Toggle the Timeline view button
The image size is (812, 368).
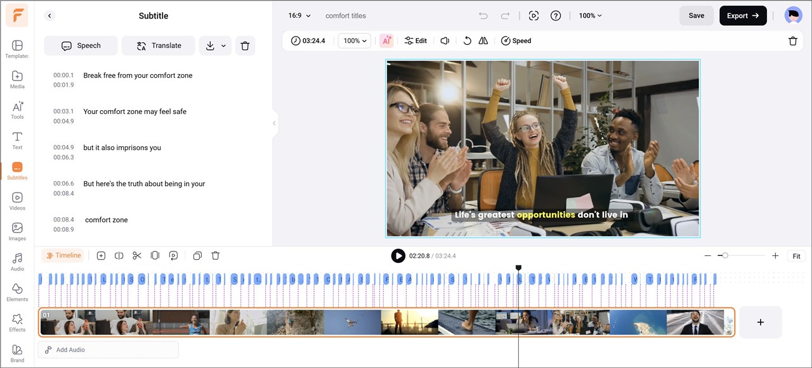(x=63, y=256)
